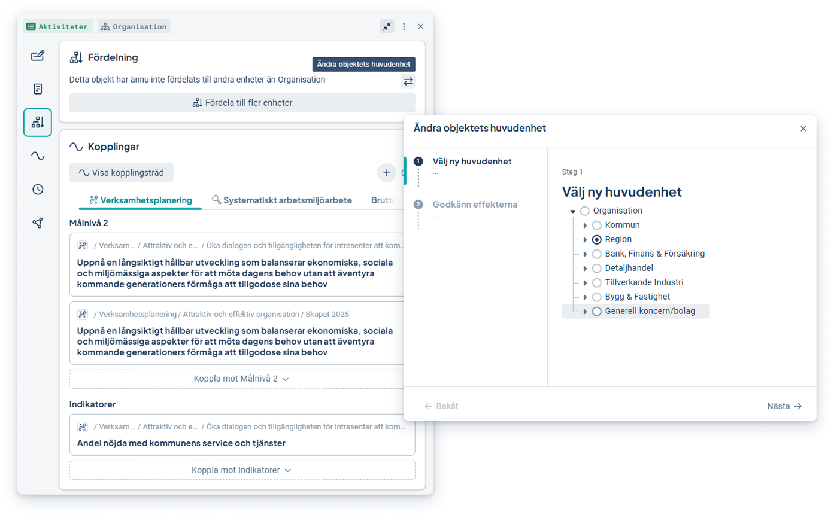Open the Kopplingar wave sidebar icon

38,156
